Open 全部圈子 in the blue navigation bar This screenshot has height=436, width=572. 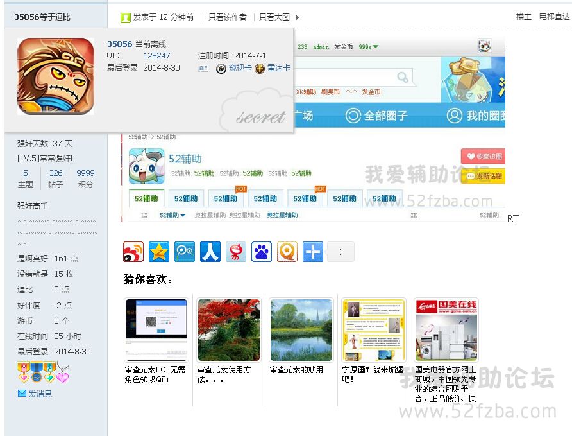pyautogui.click(x=376, y=116)
